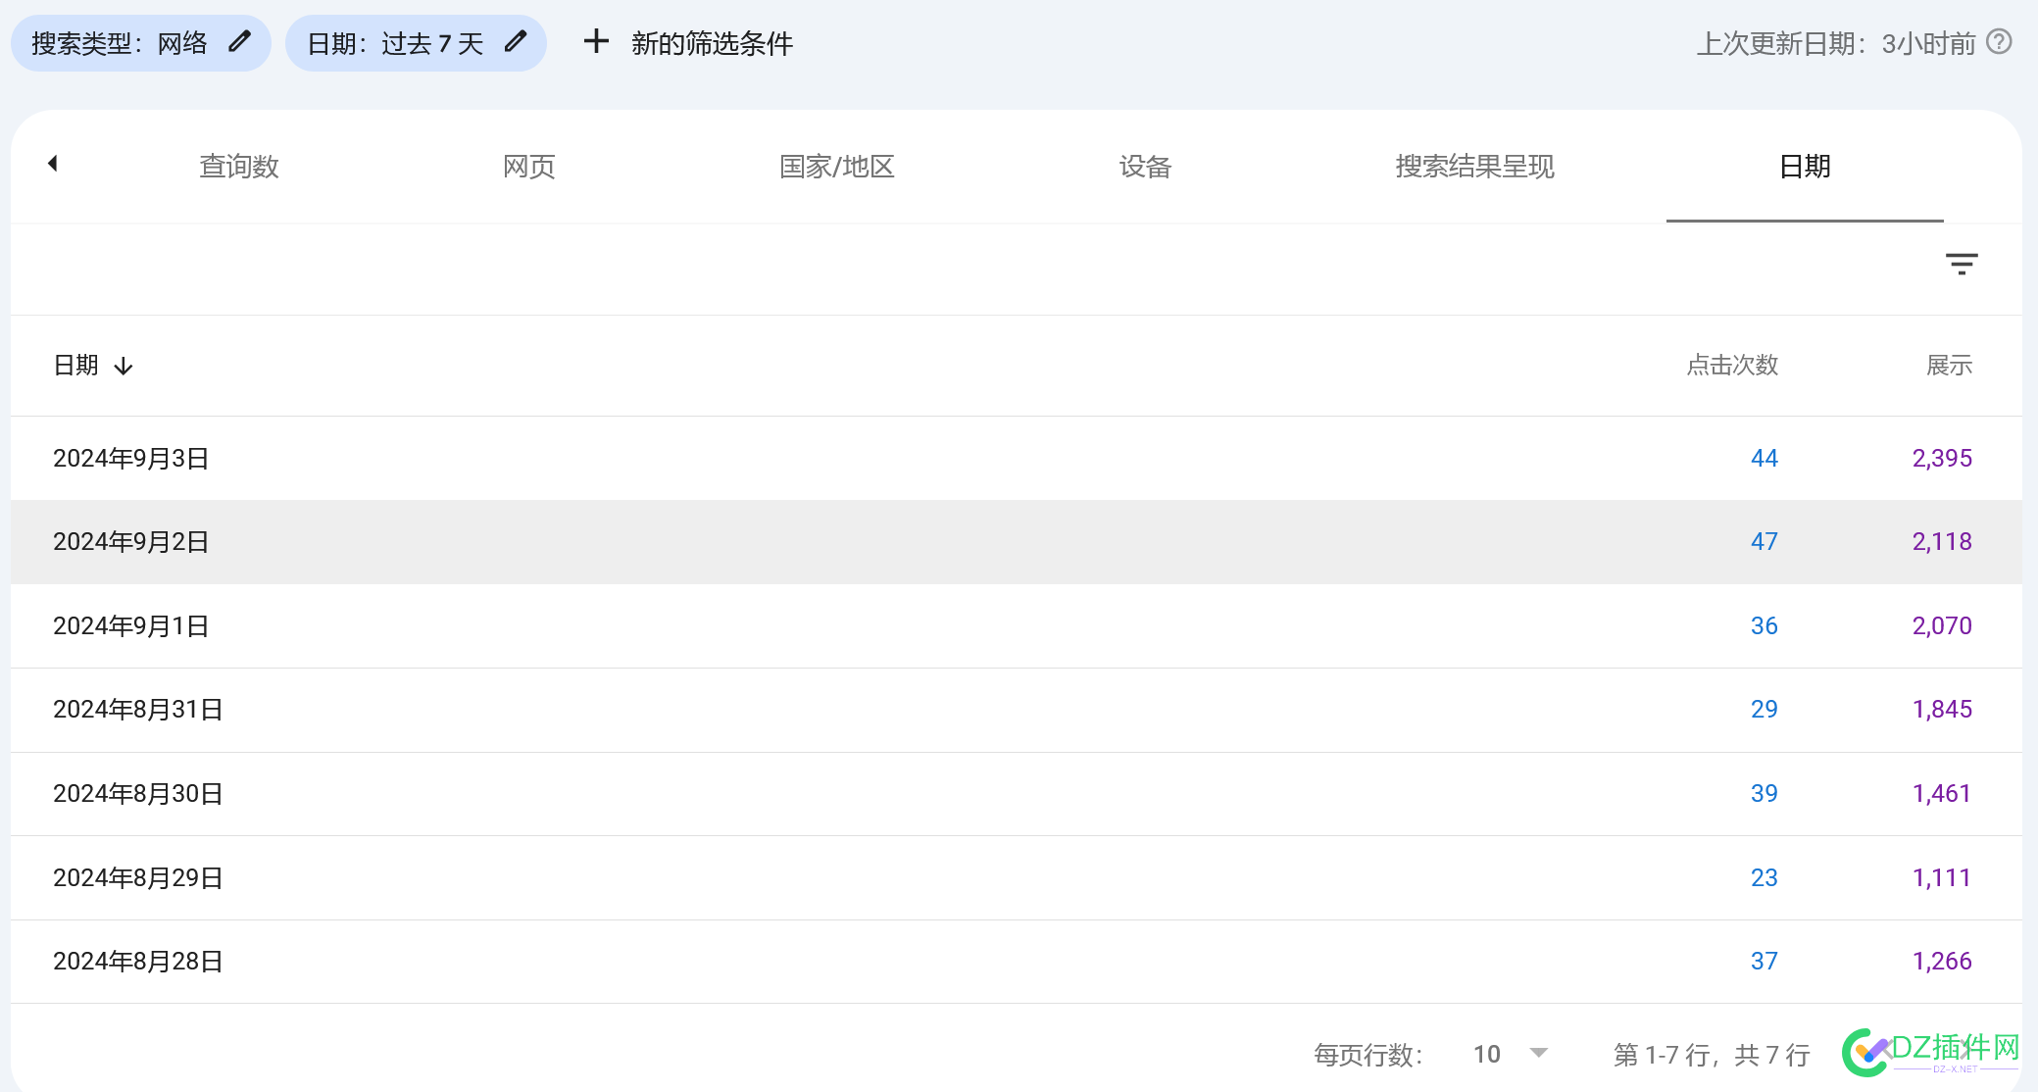This screenshot has width=2038, height=1092.
Task: Click the 第 1-7 行，共 7 行 pagination text
Action: pyautogui.click(x=1712, y=1055)
